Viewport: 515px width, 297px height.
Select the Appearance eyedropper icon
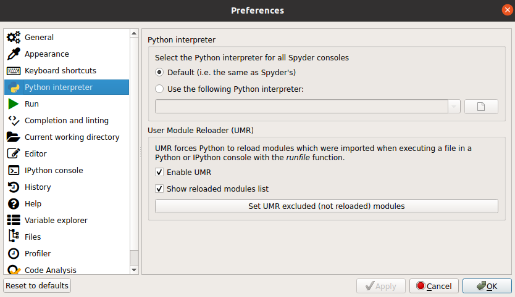(x=14, y=54)
